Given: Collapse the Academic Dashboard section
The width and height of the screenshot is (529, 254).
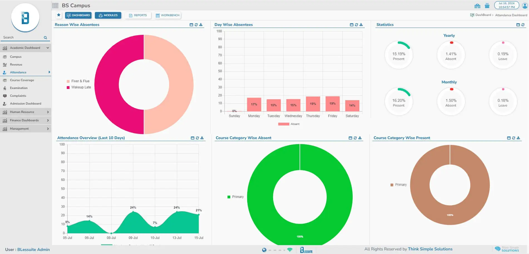Looking at the screenshot, I should [x=48, y=48].
